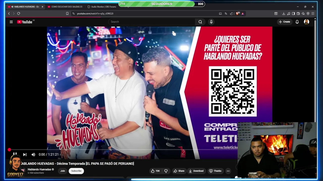Open the VPN shield icon

(x=308, y=14)
